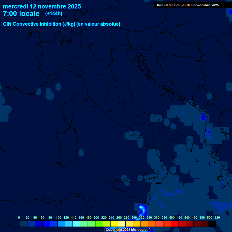Click the '(+144h)' forecast offset label
232x232 pixels.
[x=54, y=14]
